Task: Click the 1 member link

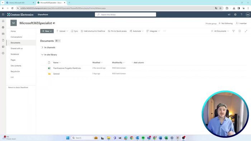Action: coord(241,23)
